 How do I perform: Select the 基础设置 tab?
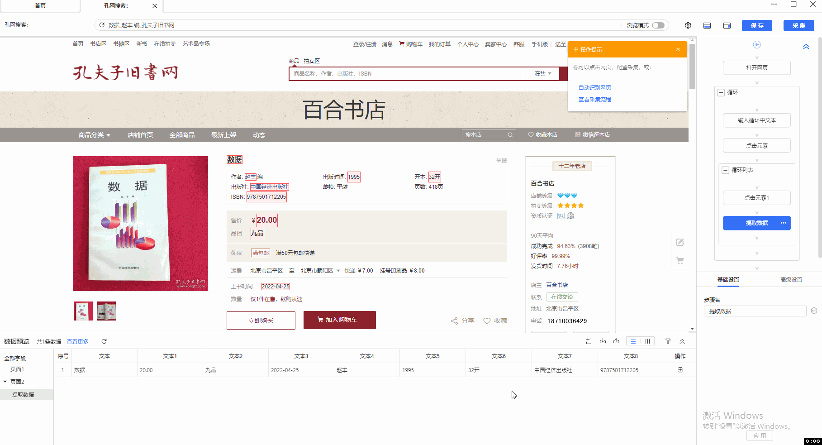coord(728,280)
